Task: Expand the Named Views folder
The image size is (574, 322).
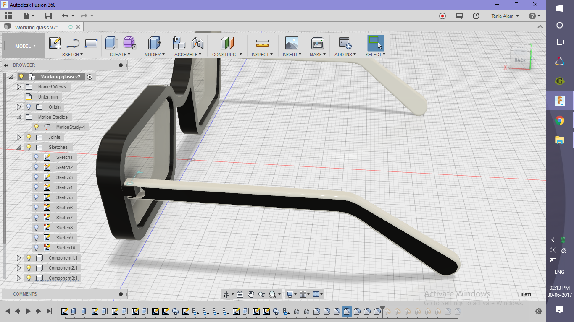Action: coord(18,87)
